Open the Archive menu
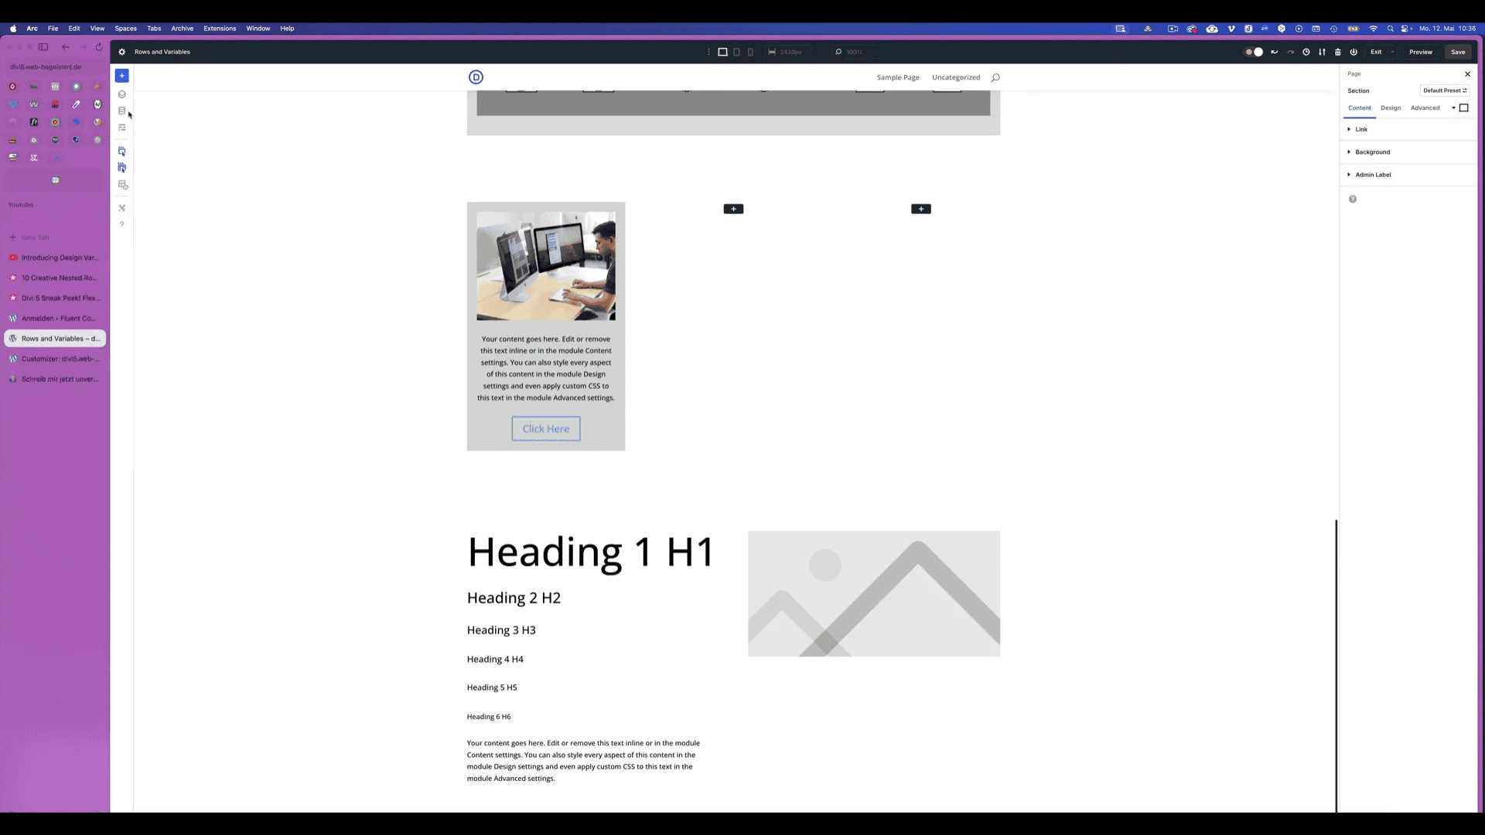1485x835 pixels. point(182,29)
